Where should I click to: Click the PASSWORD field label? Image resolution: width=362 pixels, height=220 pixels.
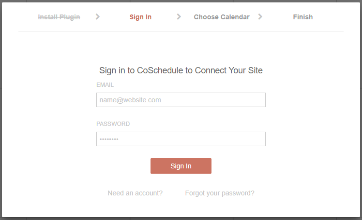click(113, 124)
